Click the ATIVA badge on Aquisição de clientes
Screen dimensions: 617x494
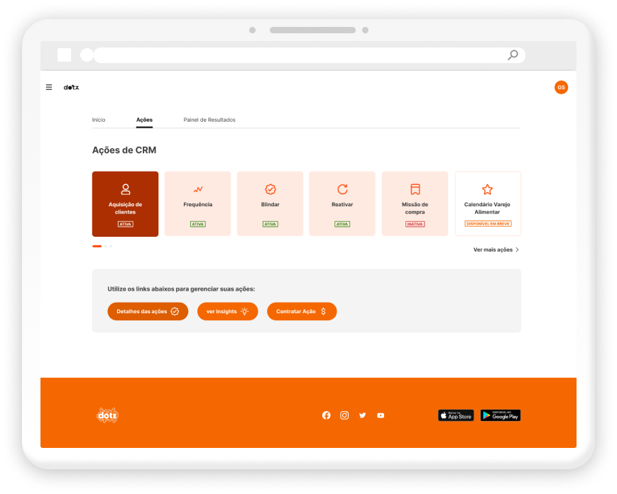(x=125, y=224)
